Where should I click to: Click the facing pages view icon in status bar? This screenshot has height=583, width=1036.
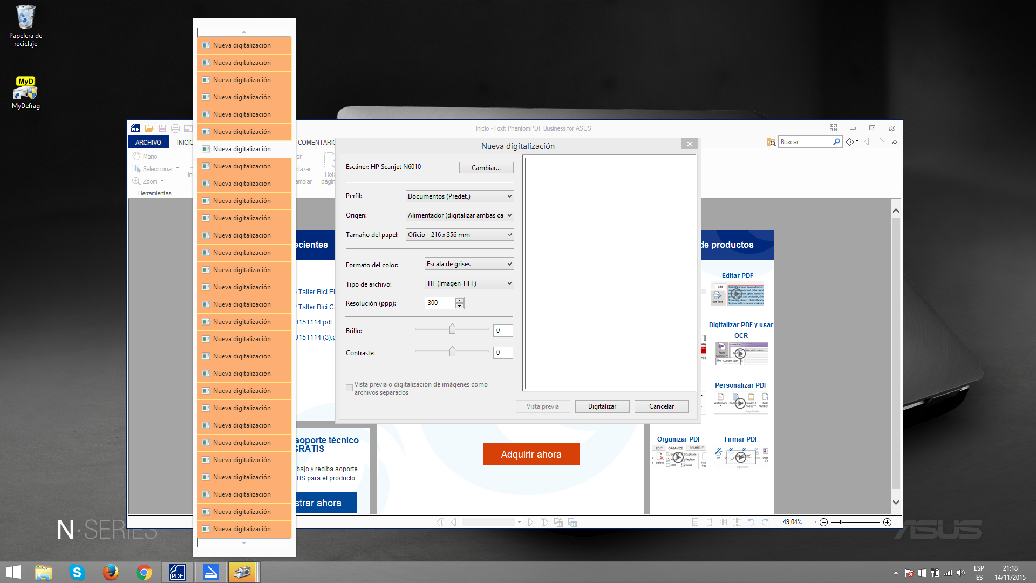coord(723,522)
